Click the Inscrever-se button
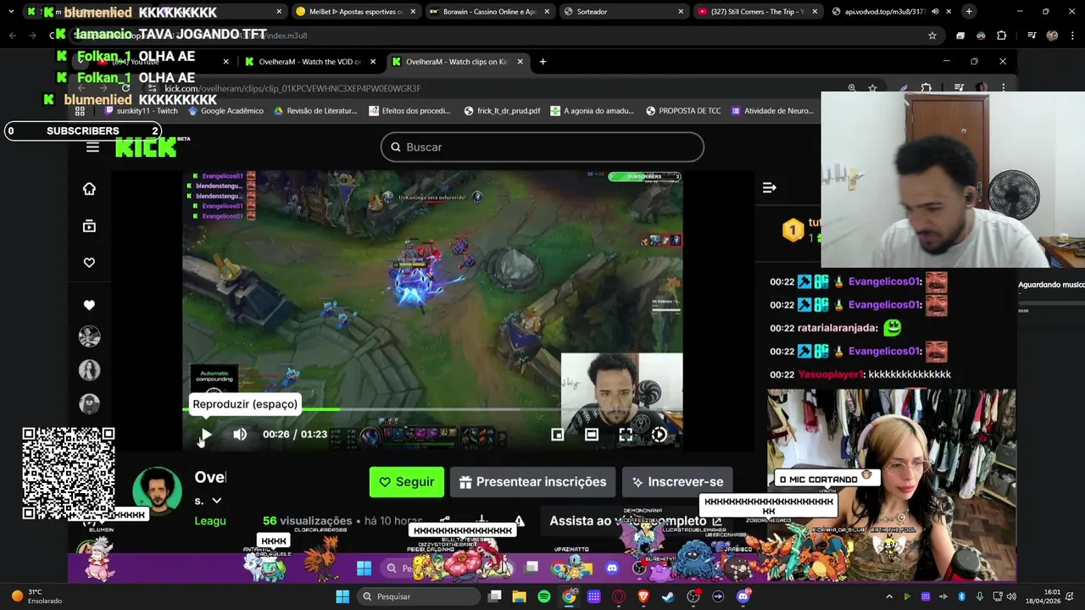This screenshot has width=1085, height=610. pyautogui.click(x=677, y=482)
